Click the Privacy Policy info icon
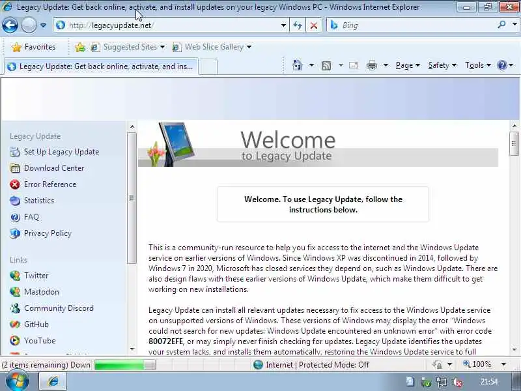This screenshot has width=521, height=391. click(15, 233)
